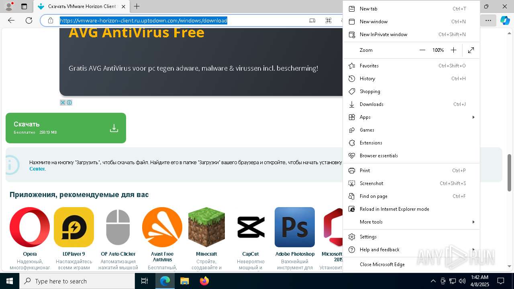Image resolution: width=514 pixels, height=289 pixels.
Task: Open the Avast Free Antivirus icon
Action: click(x=162, y=227)
